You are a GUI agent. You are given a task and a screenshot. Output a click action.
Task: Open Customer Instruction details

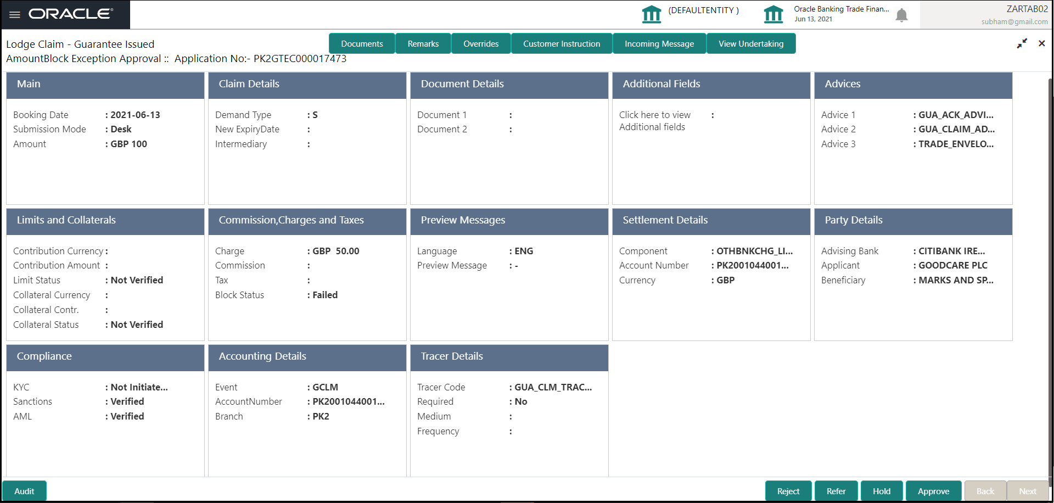pos(561,43)
